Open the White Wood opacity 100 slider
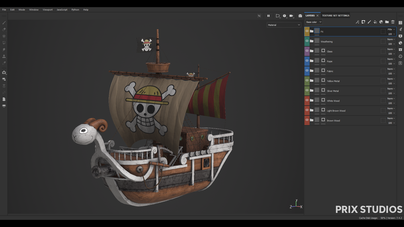The width and height of the screenshot is (404, 227). (x=391, y=103)
